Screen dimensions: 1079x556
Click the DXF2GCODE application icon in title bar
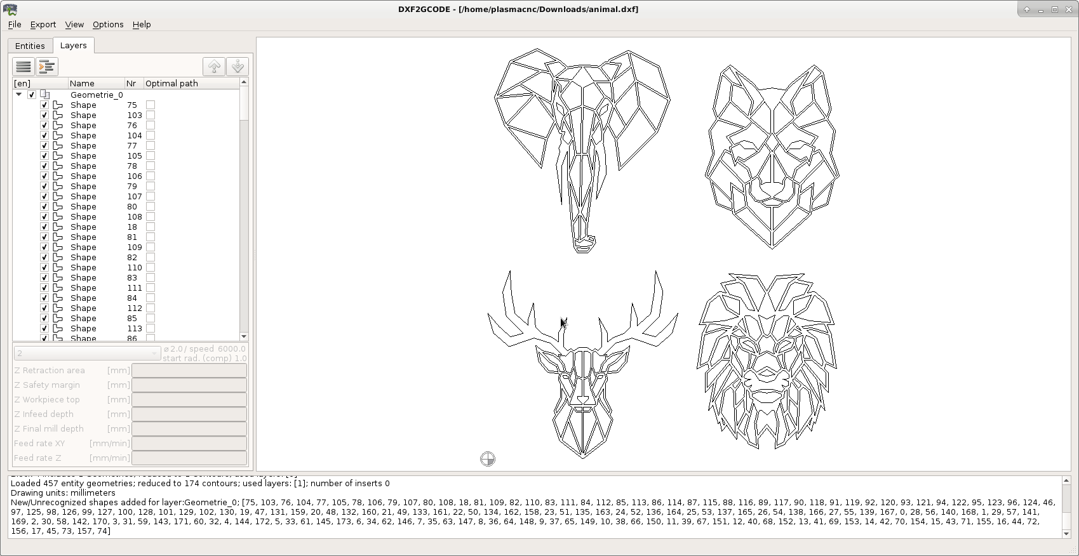[10, 10]
